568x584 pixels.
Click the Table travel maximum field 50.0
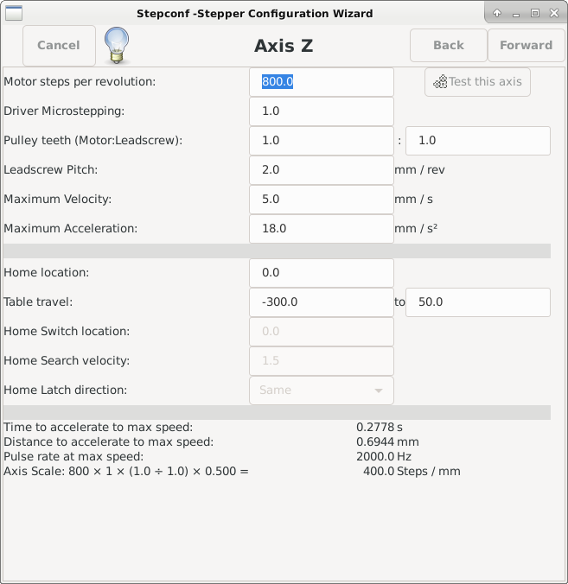pyautogui.click(x=478, y=302)
